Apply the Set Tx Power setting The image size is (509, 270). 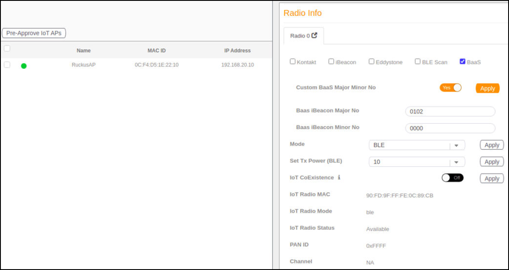[492, 162]
